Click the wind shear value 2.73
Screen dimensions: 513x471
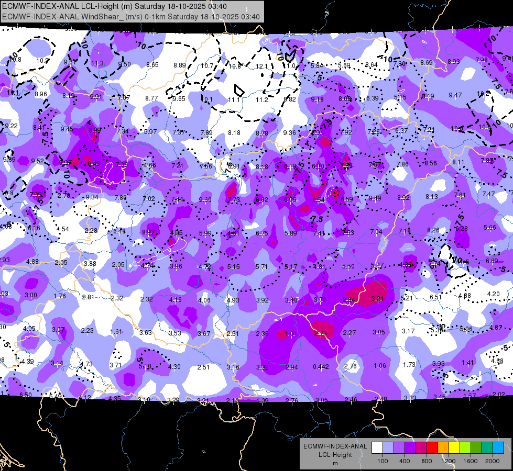point(320,333)
